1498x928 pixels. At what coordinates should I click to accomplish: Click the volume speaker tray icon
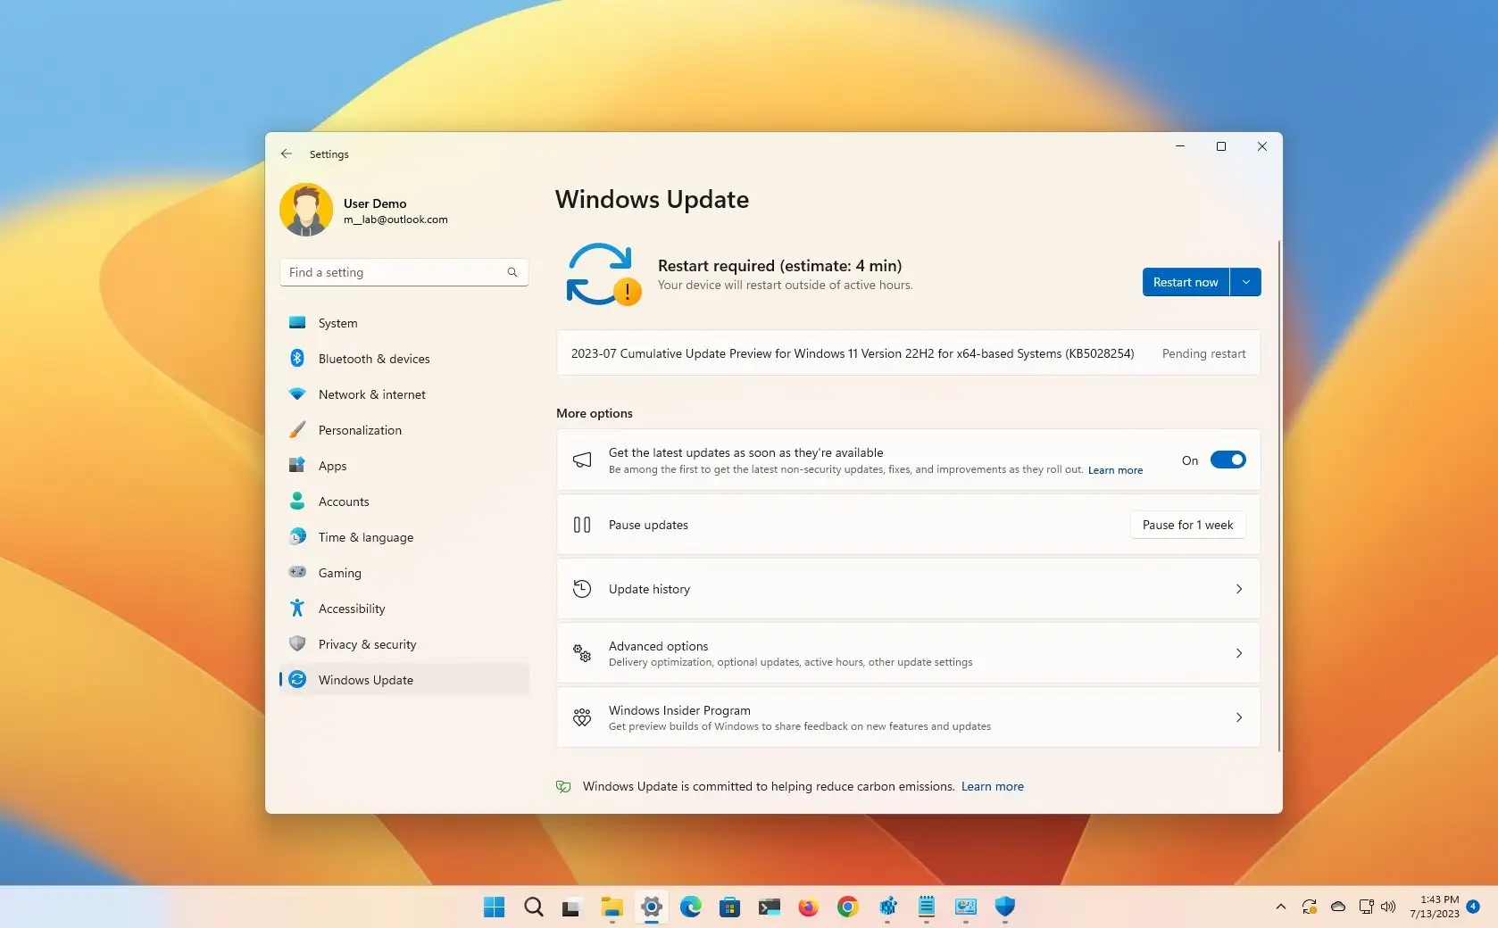[1388, 907]
